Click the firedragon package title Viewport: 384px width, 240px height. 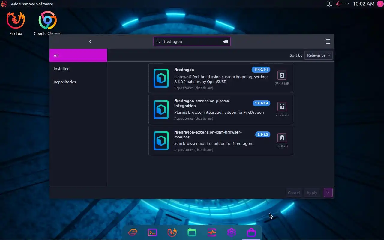coord(184,70)
